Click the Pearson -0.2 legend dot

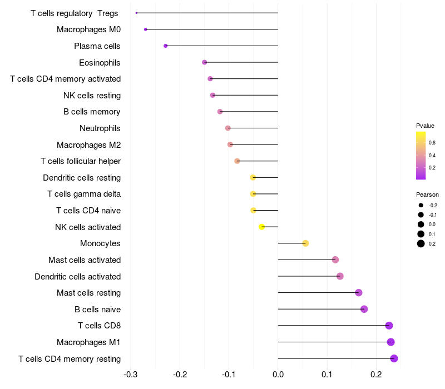coord(421,206)
